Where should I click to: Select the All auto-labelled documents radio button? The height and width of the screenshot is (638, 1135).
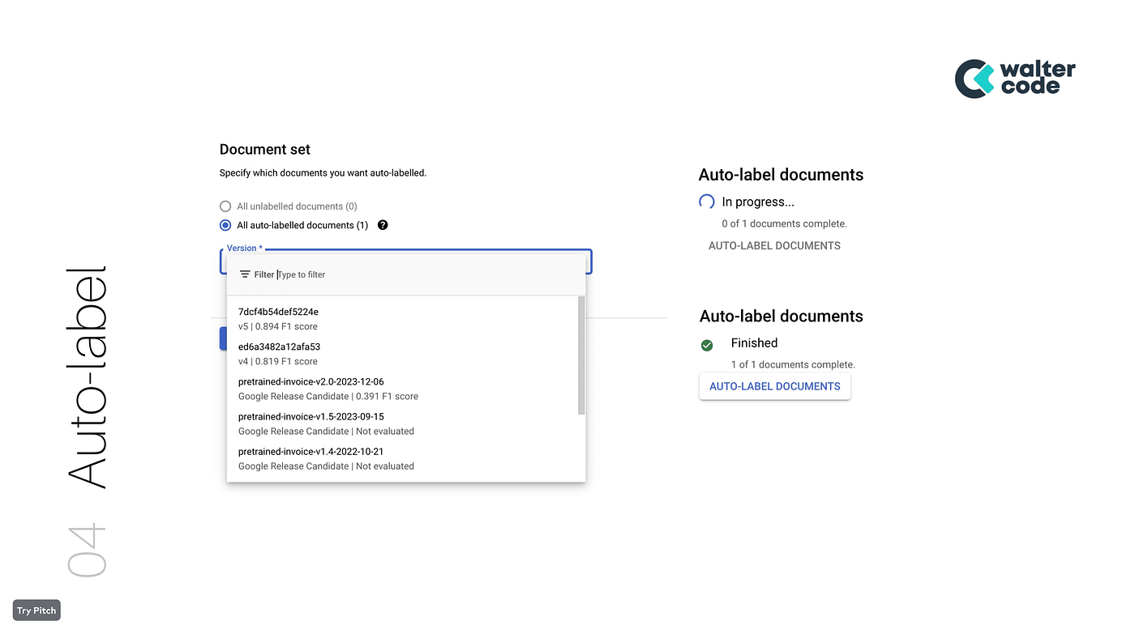point(224,224)
